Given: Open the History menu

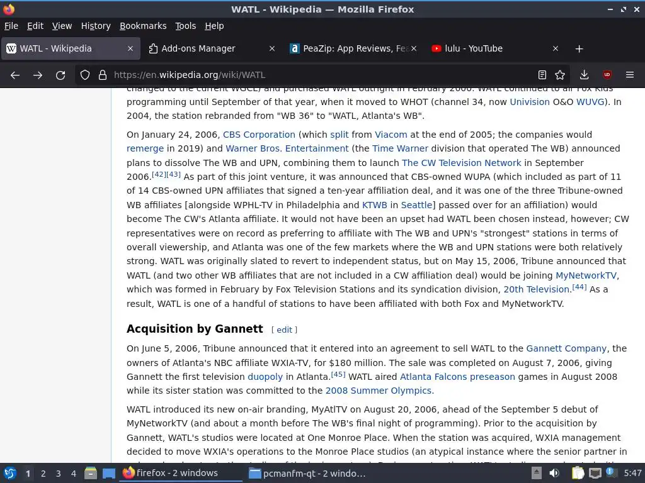Looking at the screenshot, I should coord(96,26).
